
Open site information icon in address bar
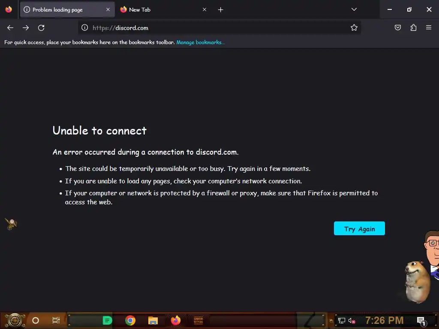pos(85,27)
